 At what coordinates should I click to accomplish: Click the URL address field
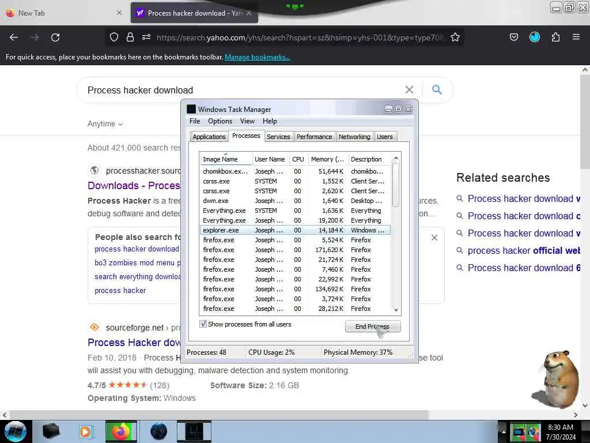300,37
